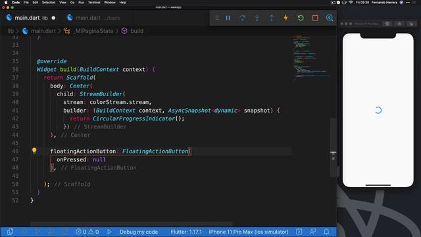Click the leftmost status bar copy icon
The width and height of the screenshot is (421, 237).
11,232
